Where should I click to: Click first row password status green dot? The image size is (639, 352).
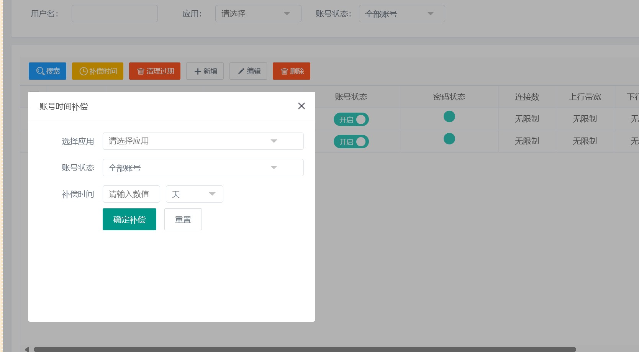449,116
